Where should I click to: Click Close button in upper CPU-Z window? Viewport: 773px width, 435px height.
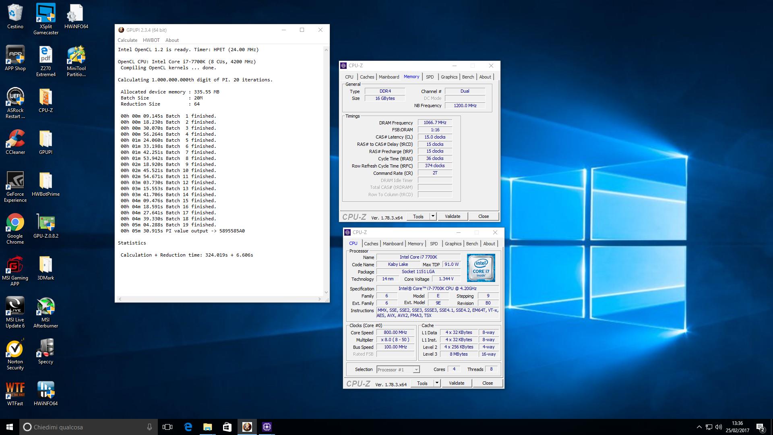(484, 216)
